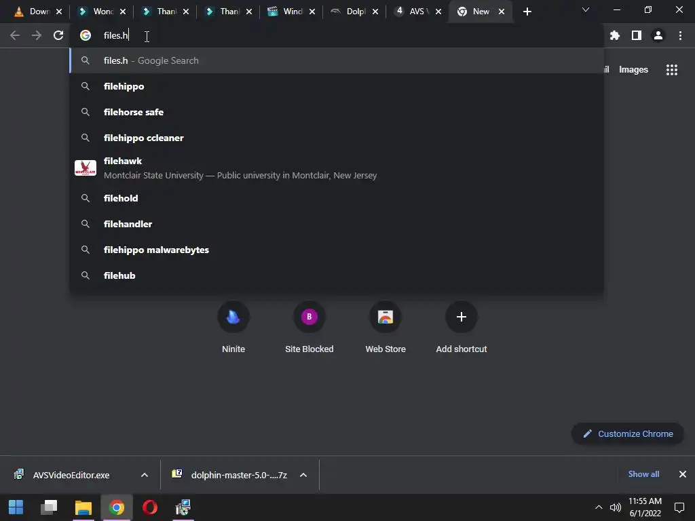This screenshot has width=695, height=521.
Task: Select the filehub suggestion
Action: pyautogui.click(x=337, y=275)
